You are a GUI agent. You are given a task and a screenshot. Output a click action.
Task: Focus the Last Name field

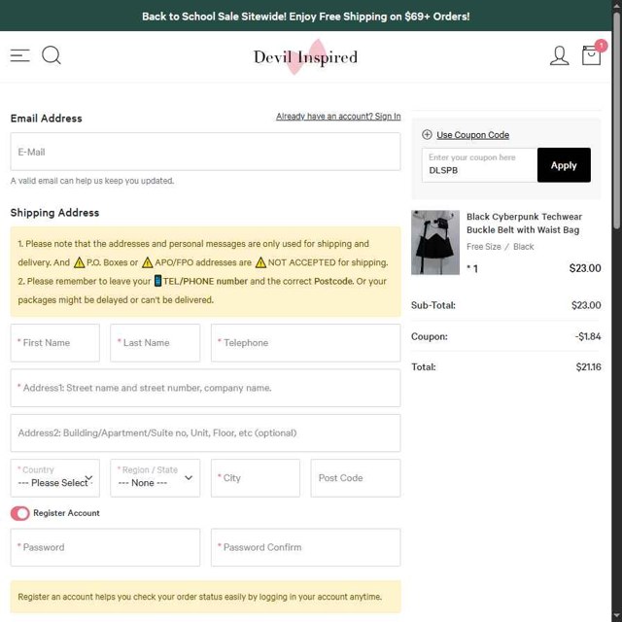155,343
